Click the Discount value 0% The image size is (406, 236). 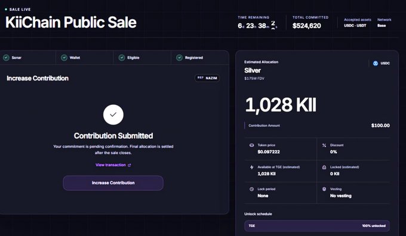point(334,152)
